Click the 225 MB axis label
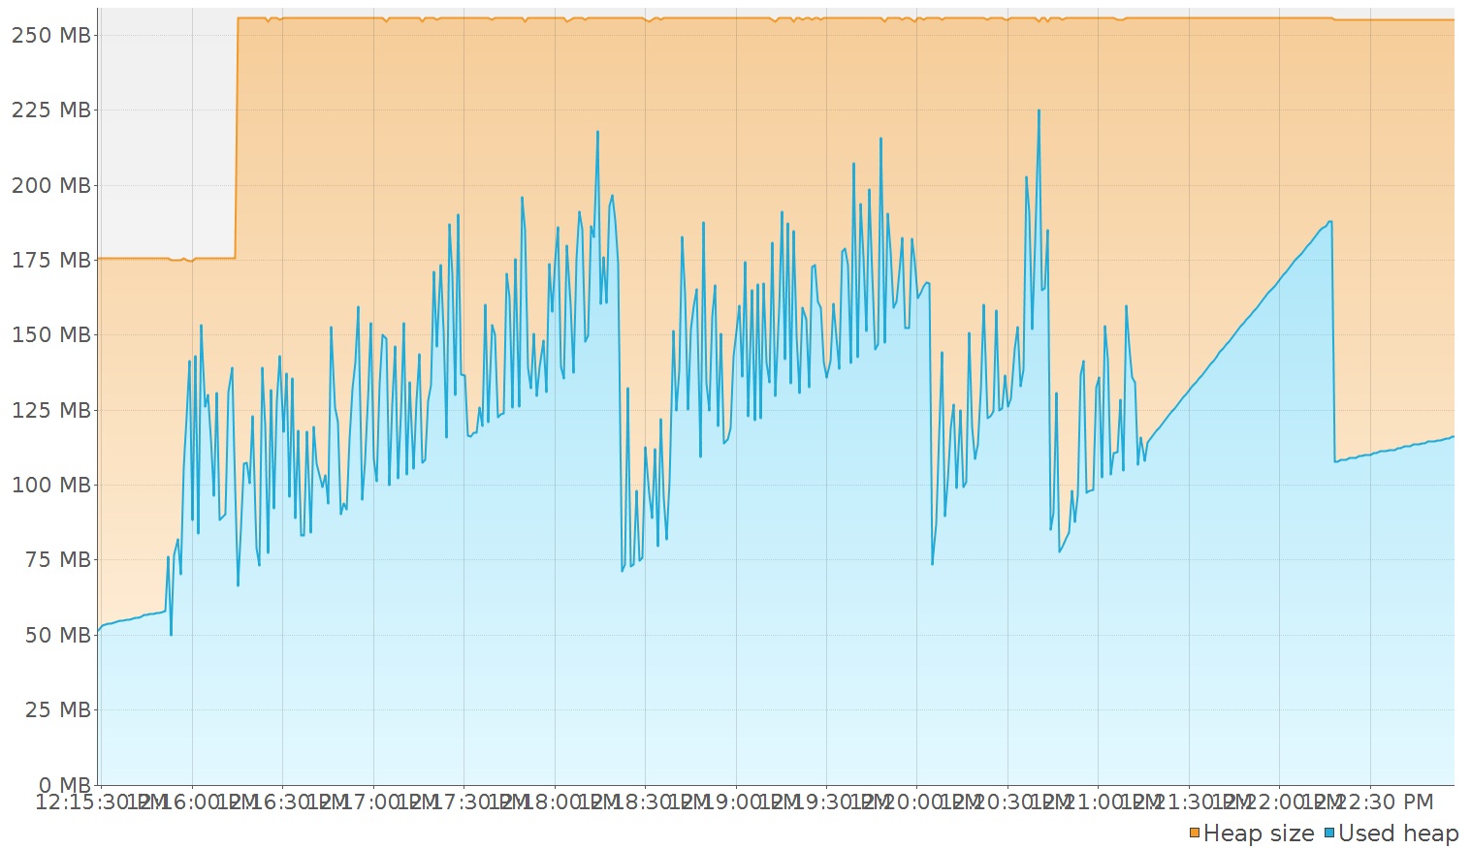The height and width of the screenshot is (849, 1471). (x=50, y=110)
